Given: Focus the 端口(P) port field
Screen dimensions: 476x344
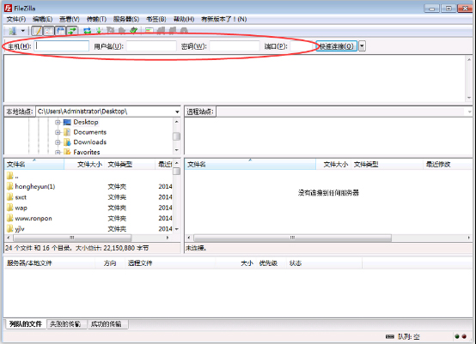Looking at the screenshot, I should point(302,46).
